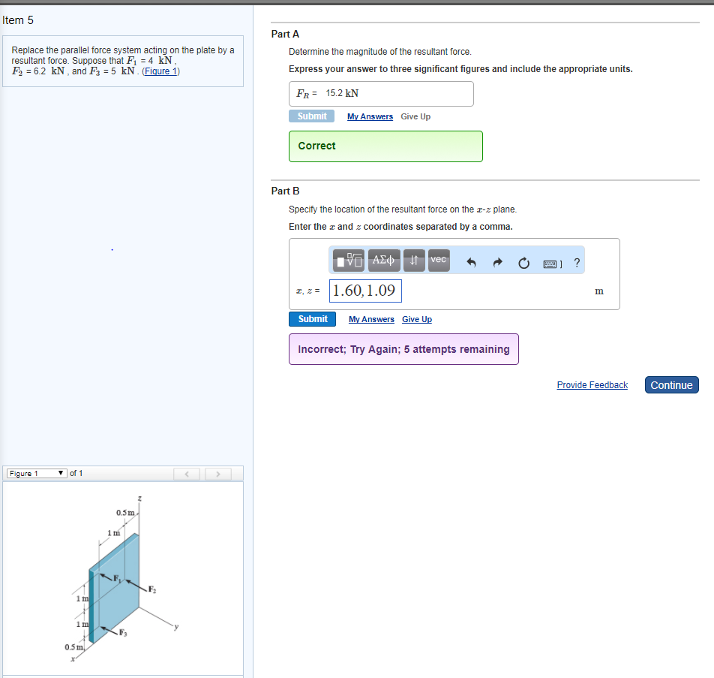Click the Continue button
The height and width of the screenshot is (678, 714).
tap(671, 384)
